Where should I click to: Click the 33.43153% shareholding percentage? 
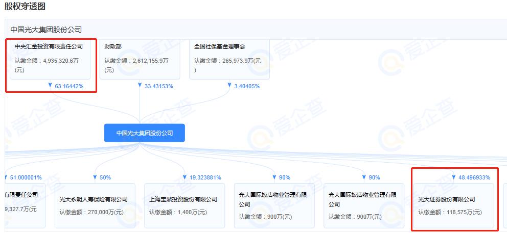[159, 86]
